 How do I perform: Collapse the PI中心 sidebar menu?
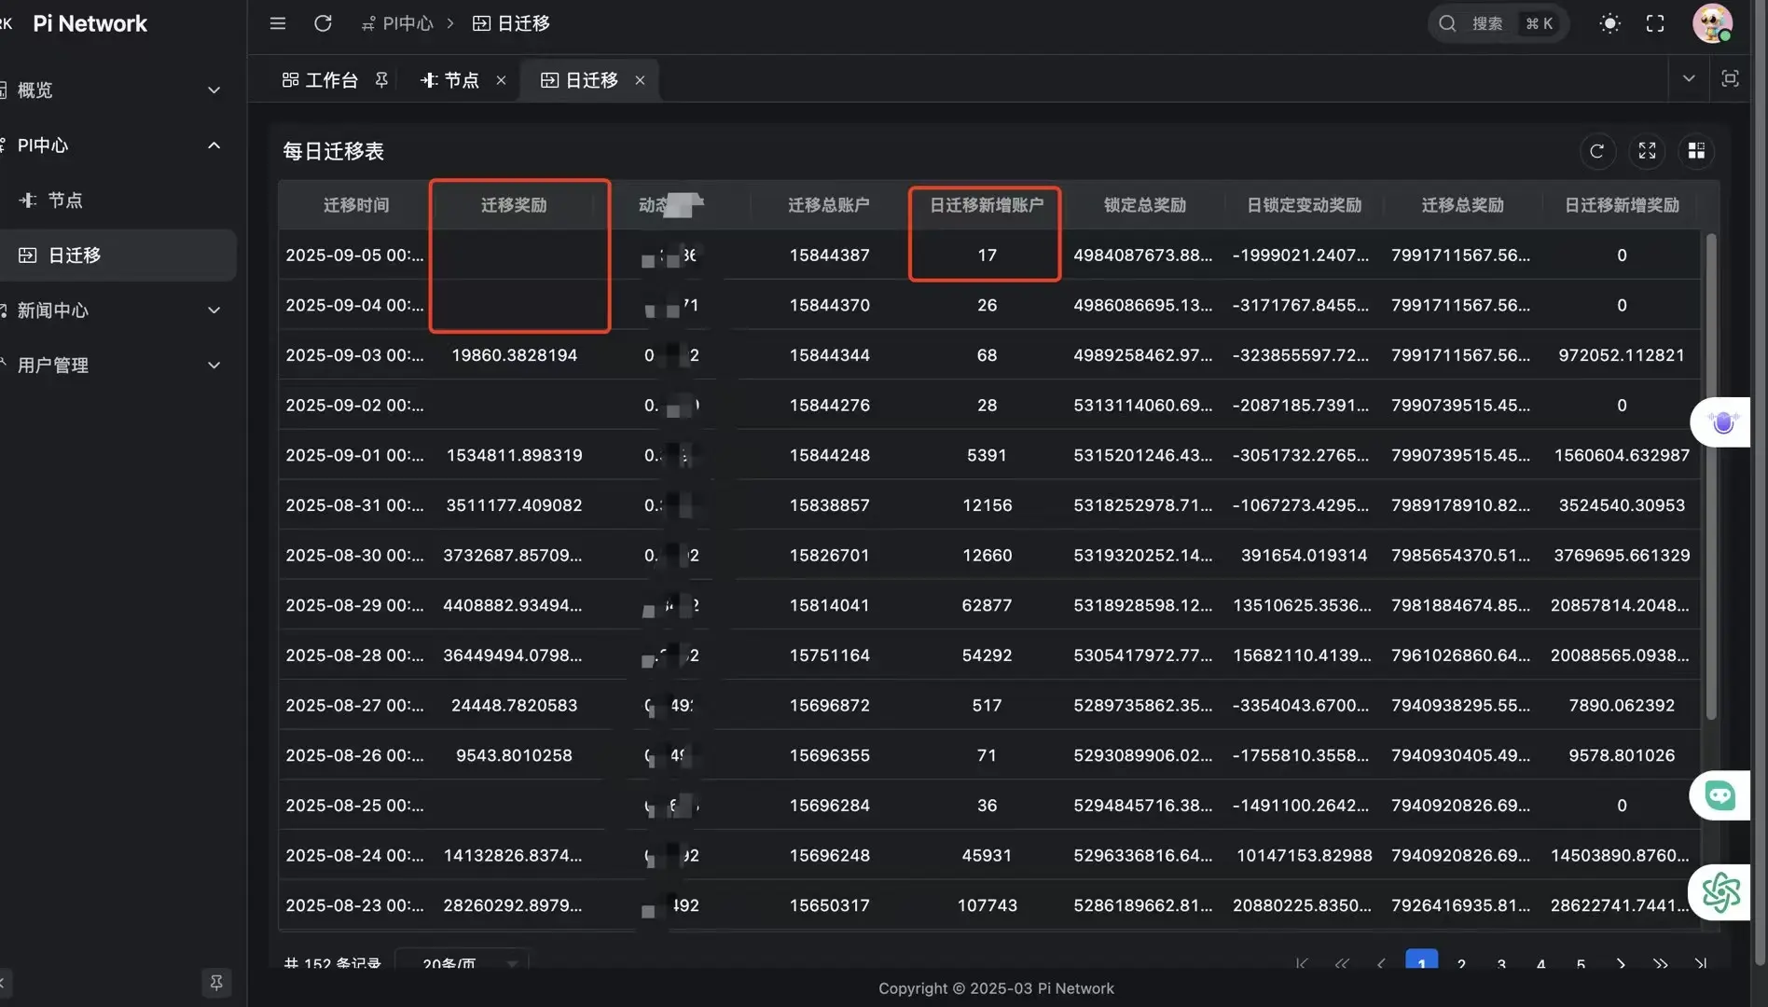(117, 145)
